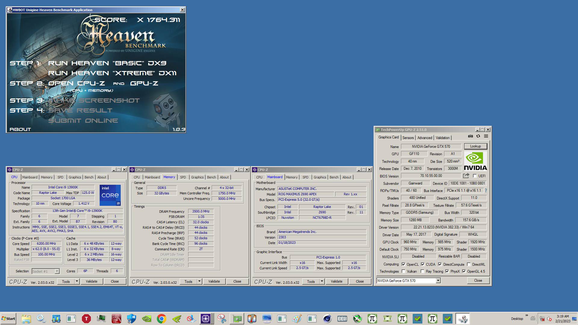Click the muted volume tray icon
Image resolution: width=578 pixels, height=325 pixels.
pyautogui.click(x=549, y=319)
